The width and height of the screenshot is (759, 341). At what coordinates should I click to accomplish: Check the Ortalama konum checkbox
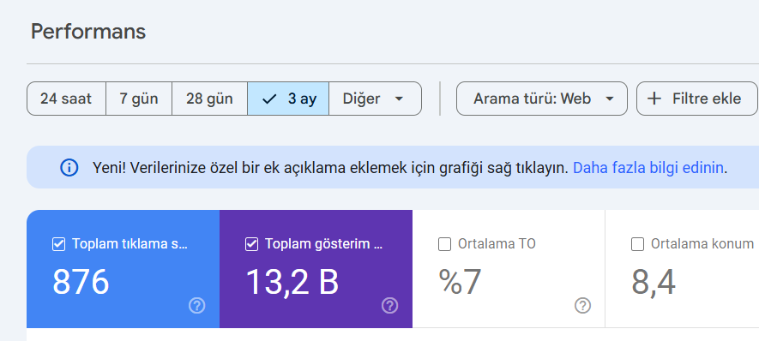coord(637,245)
